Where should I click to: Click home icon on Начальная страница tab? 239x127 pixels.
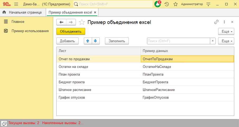click(x=4, y=12)
